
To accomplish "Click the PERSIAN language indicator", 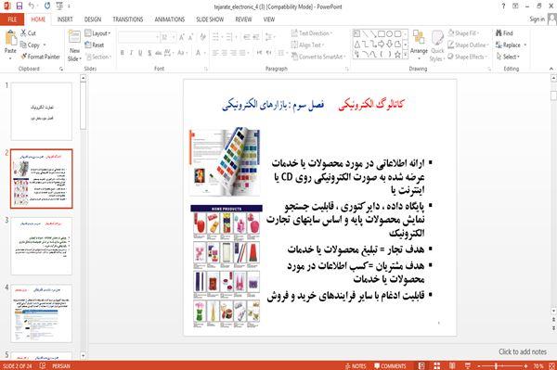I will click(x=60, y=365).
